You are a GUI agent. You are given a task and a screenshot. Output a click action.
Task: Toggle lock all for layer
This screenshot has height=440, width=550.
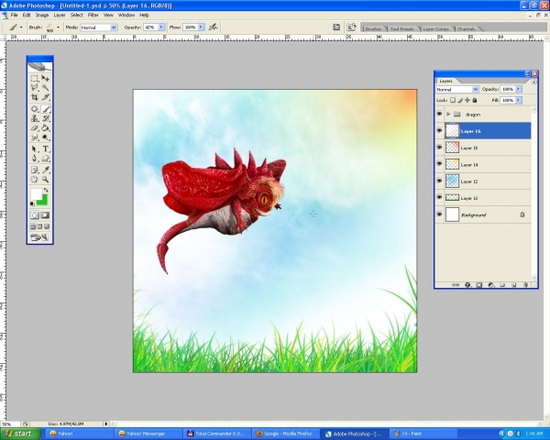coord(475,100)
